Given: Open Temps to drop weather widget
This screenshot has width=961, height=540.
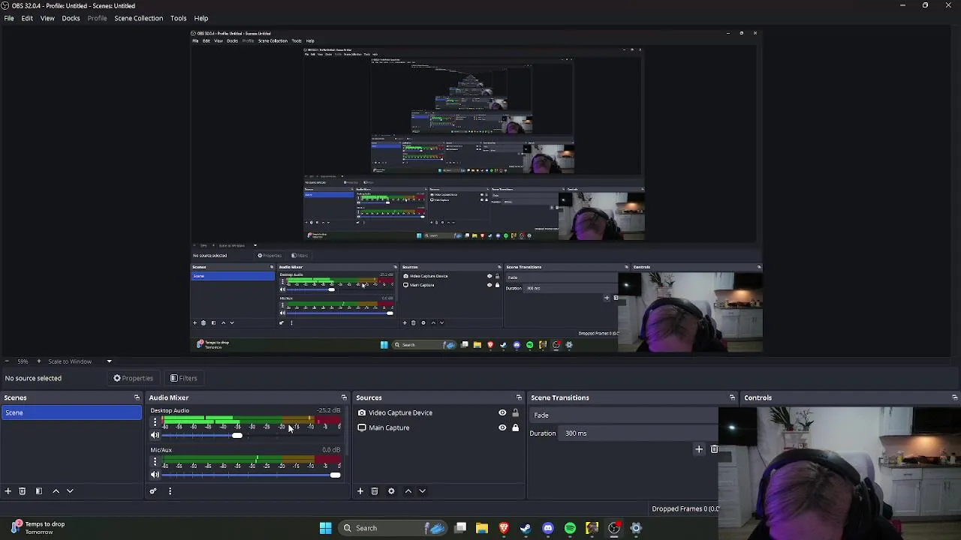Looking at the screenshot, I should (38, 528).
